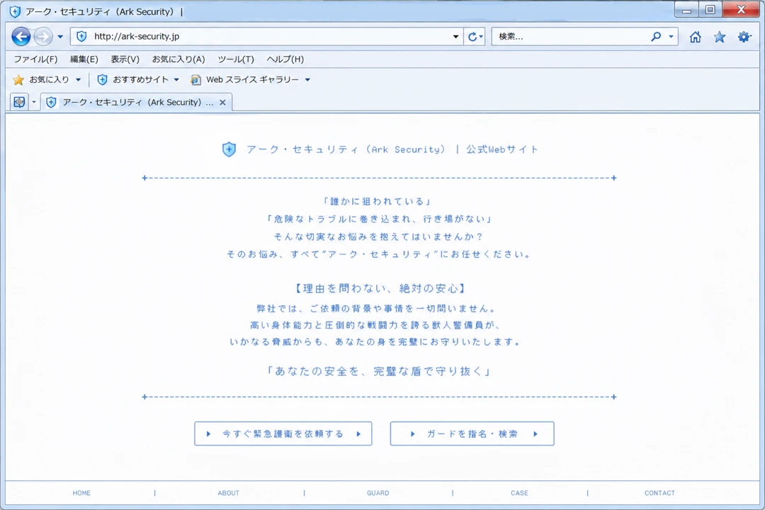Image resolution: width=765 pixels, height=510 pixels.
Task: Expand the Web スライス ギャラリー dropdown arrow
Action: (307, 79)
